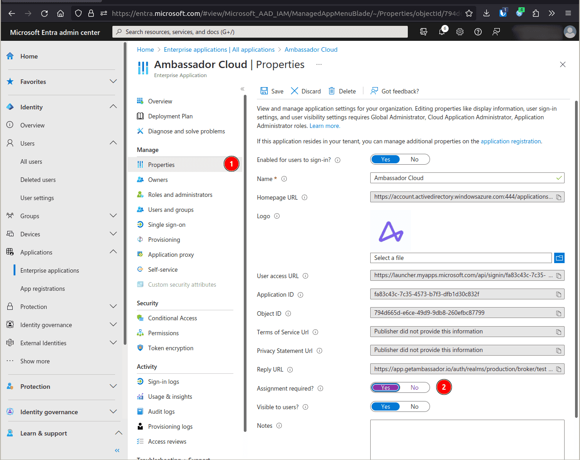This screenshot has width=580, height=460.
Task: Open the browser extensions puzzle icon
Action: click(x=536, y=13)
